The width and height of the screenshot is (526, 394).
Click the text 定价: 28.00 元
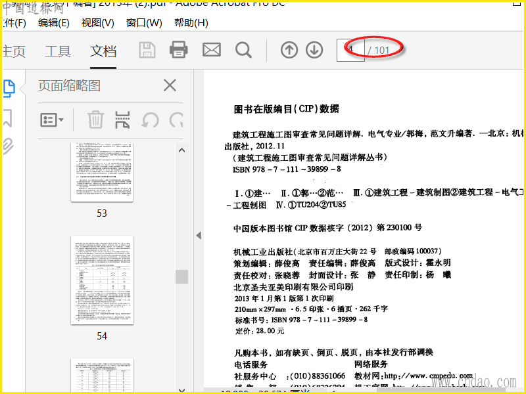(x=260, y=331)
